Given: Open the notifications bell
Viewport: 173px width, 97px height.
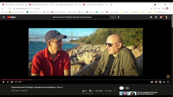Looking at the screenshot, I should click(161, 17).
